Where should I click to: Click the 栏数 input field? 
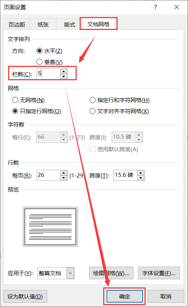(x=48, y=74)
